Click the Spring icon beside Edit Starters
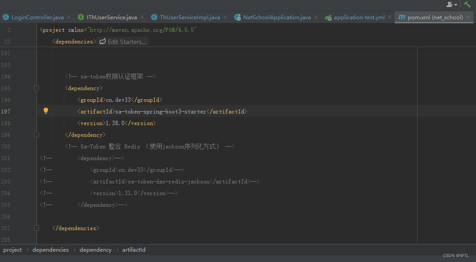This screenshot has width=476, height=262. [x=102, y=41]
